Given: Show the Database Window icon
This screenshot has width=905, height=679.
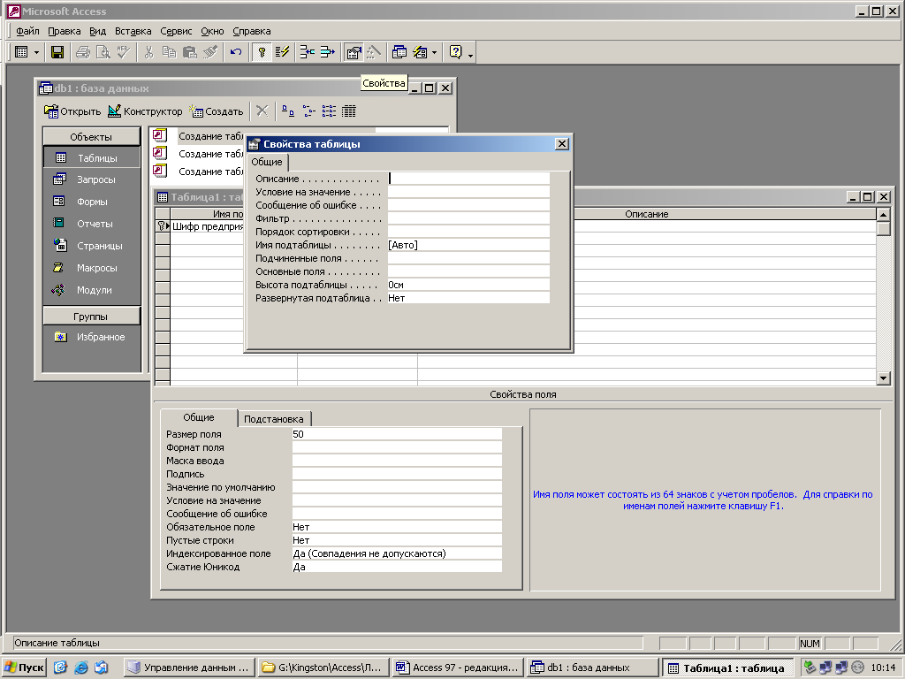Looking at the screenshot, I should [x=399, y=52].
